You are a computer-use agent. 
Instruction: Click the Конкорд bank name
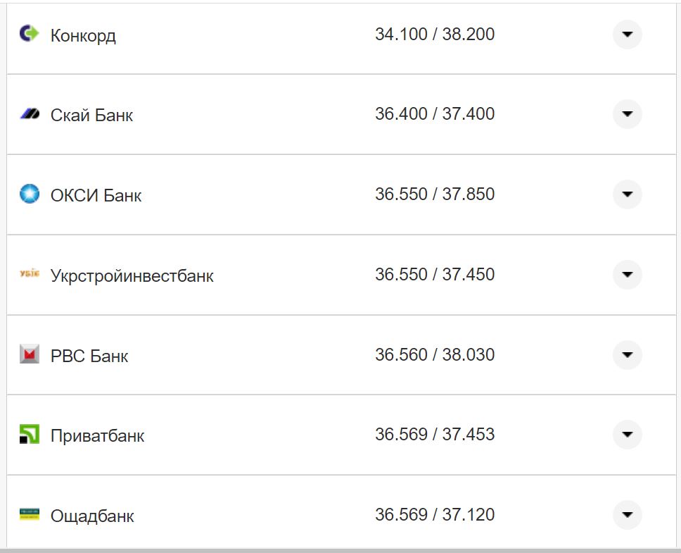[x=83, y=35]
